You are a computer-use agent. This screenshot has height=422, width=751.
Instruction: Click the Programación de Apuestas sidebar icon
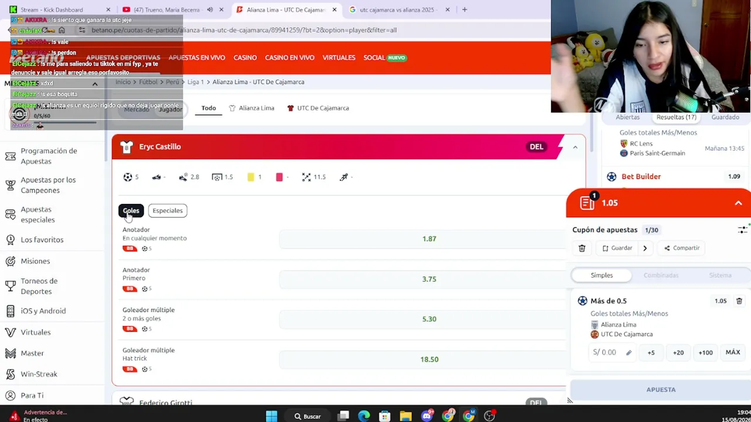pyautogui.click(x=10, y=156)
